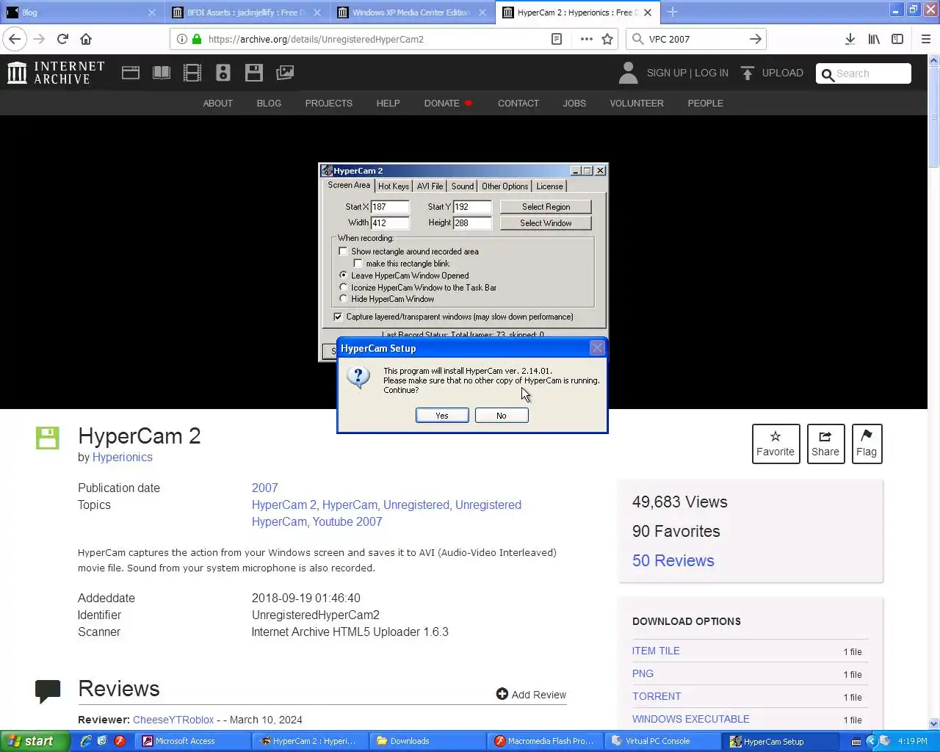Go to browser home page
The height and width of the screenshot is (752, 940).
click(86, 39)
